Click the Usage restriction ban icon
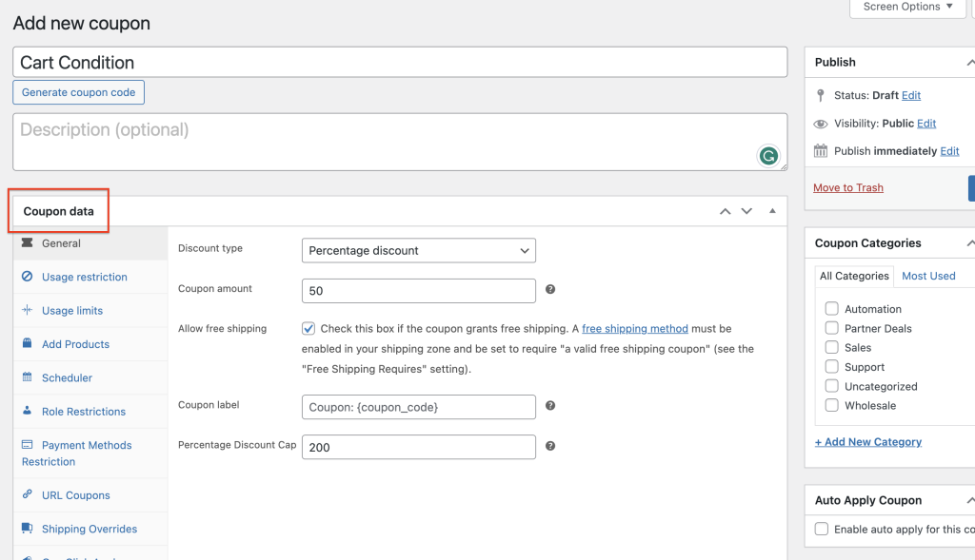The width and height of the screenshot is (975, 560). tap(28, 277)
